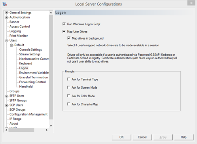Check Ask for Screen Mode
Screen dimensions: 197x144
point(68,87)
